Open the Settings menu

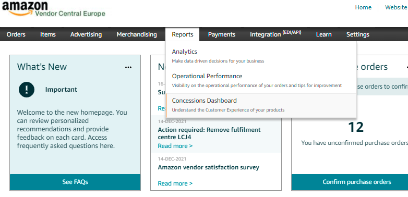pyautogui.click(x=358, y=34)
